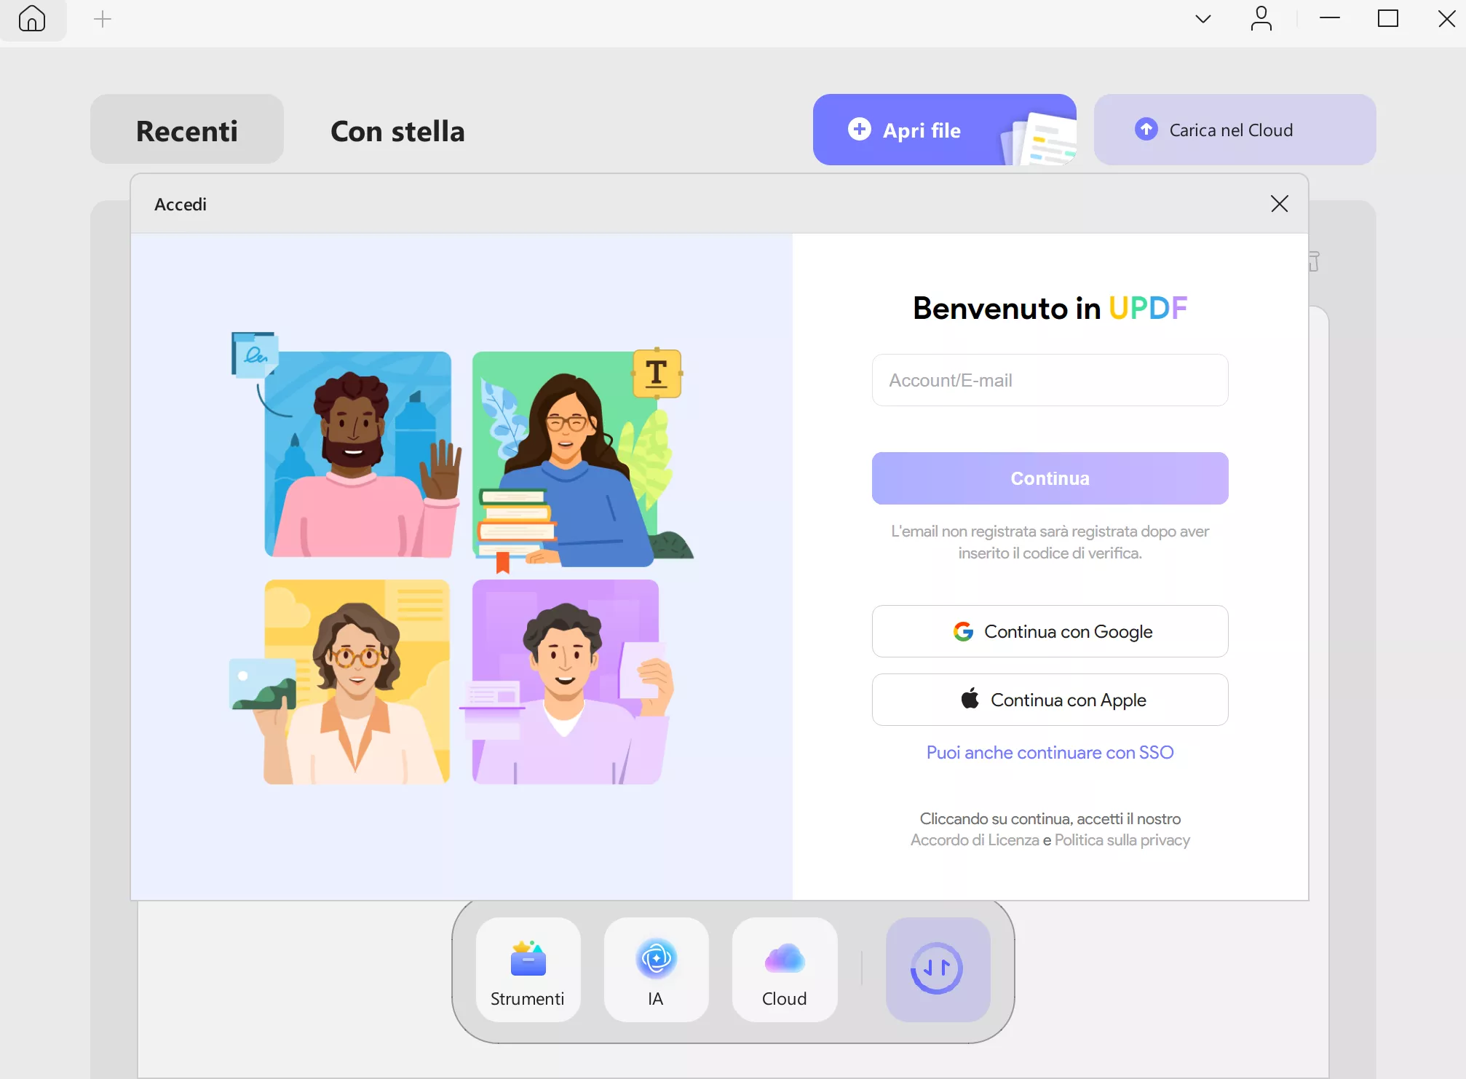Image resolution: width=1466 pixels, height=1079 pixels.
Task: Sign in with Continua con Apple
Action: pos(1050,700)
